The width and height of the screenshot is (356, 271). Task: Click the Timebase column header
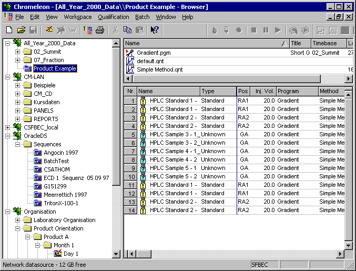pyautogui.click(x=329, y=43)
